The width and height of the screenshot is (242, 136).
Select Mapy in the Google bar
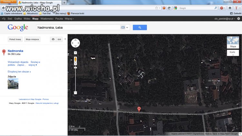tap(35, 19)
